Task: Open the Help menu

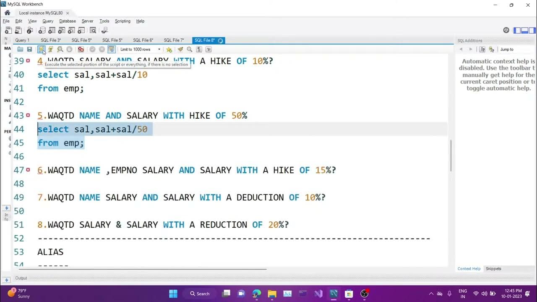Action: pyautogui.click(x=140, y=21)
